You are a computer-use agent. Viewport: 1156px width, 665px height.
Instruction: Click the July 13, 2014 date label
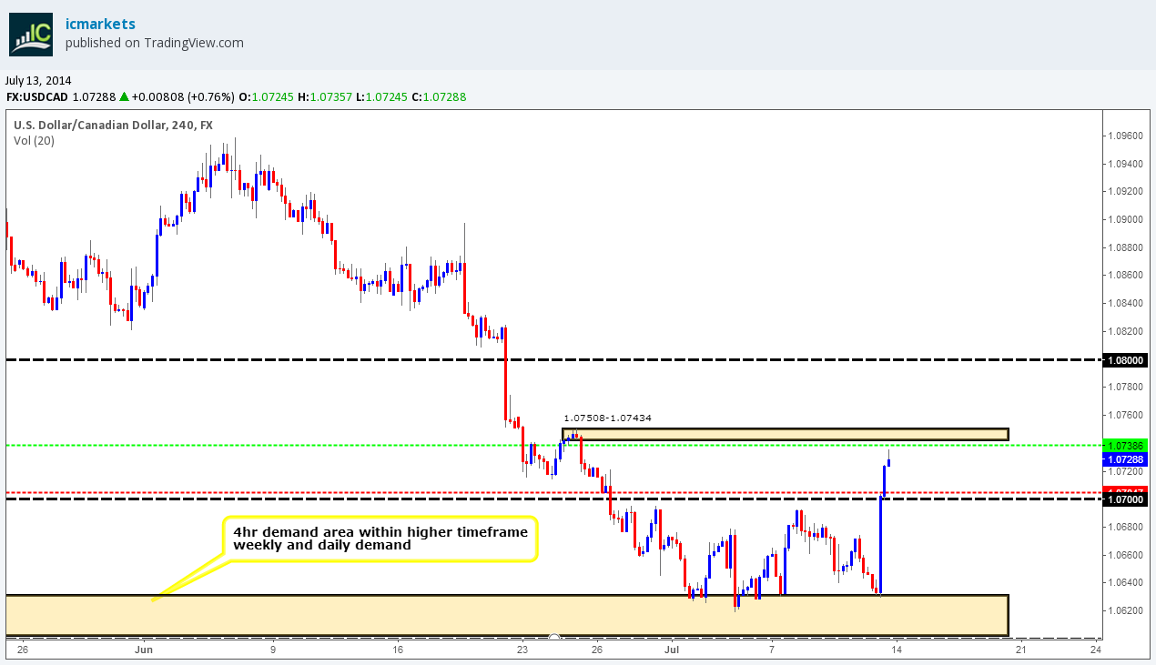click(x=38, y=81)
